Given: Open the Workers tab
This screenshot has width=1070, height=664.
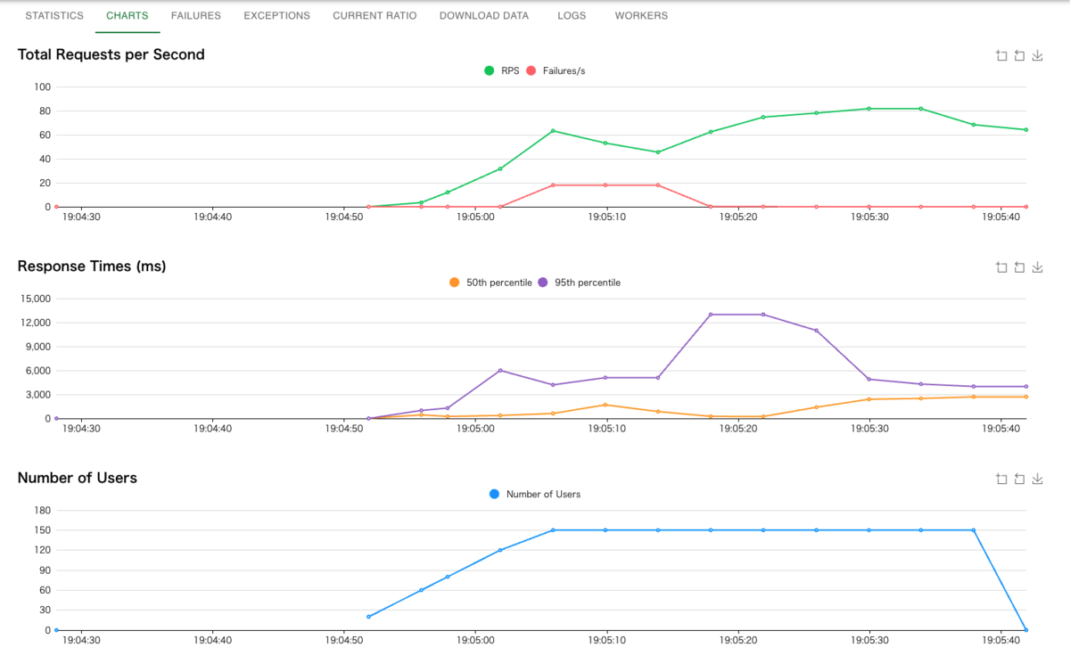Looking at the screenshot, I should pos(641,16).
